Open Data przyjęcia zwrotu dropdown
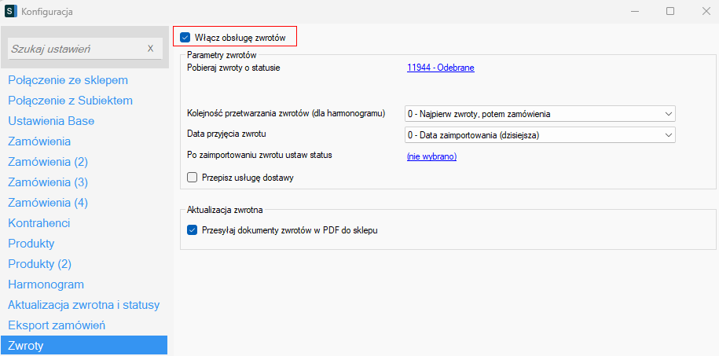This screenshot has width=719, height=356. (x=540, y=135)
